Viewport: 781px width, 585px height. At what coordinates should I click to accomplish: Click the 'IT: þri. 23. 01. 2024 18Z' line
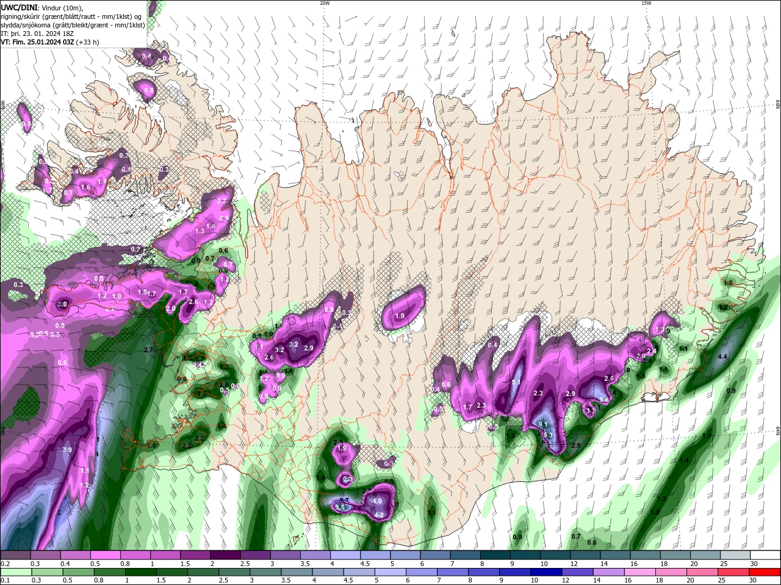point(37,34)
